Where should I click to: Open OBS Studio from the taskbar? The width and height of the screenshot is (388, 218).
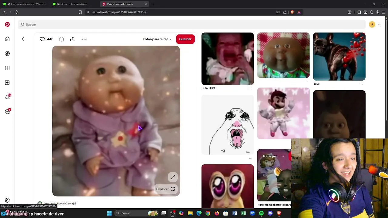coord(172,213)
